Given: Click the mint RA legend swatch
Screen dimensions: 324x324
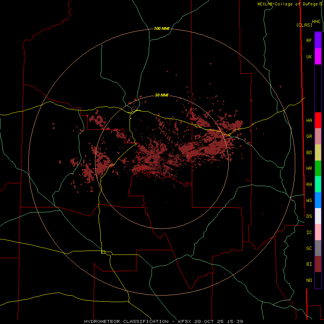Looking at the screenshot, I should (318, 184).
